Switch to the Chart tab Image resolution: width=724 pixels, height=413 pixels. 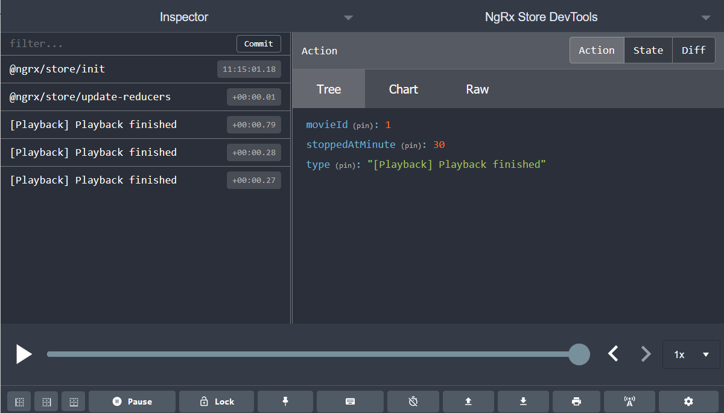click(403, 89)
